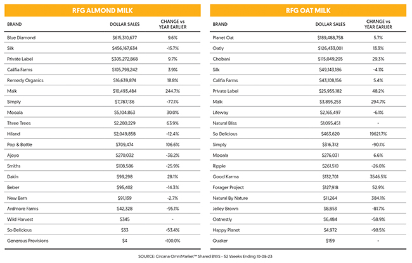
Task: Select the Remedy Organics brand name
Action: pyautogui.click(x=25, y=80)
